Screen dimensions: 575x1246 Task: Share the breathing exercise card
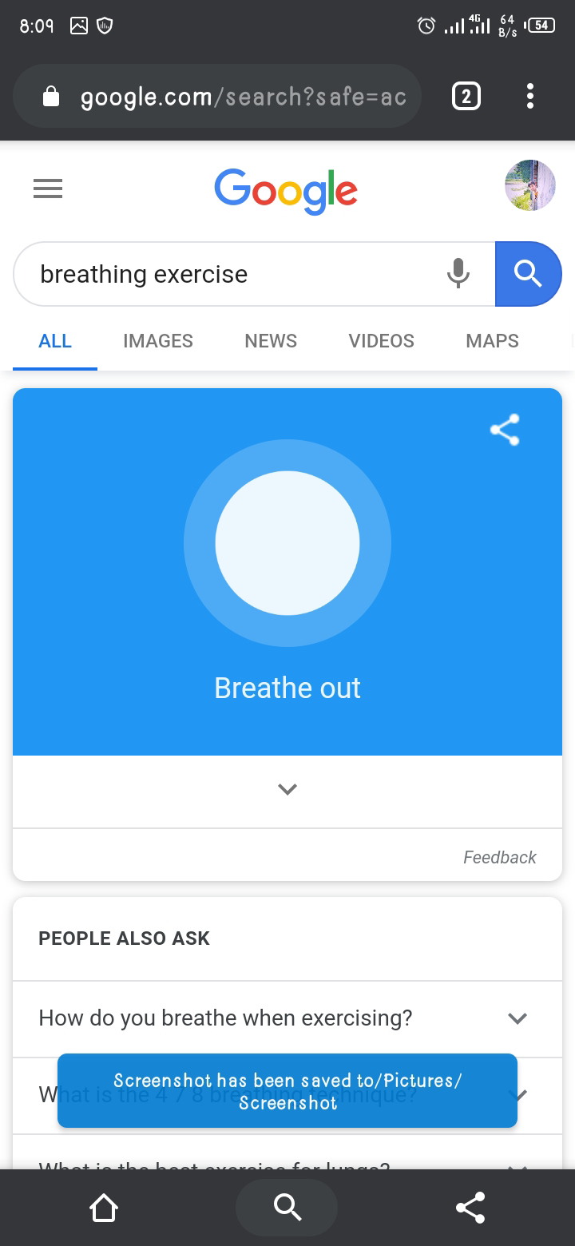click(x=505, y=430)
